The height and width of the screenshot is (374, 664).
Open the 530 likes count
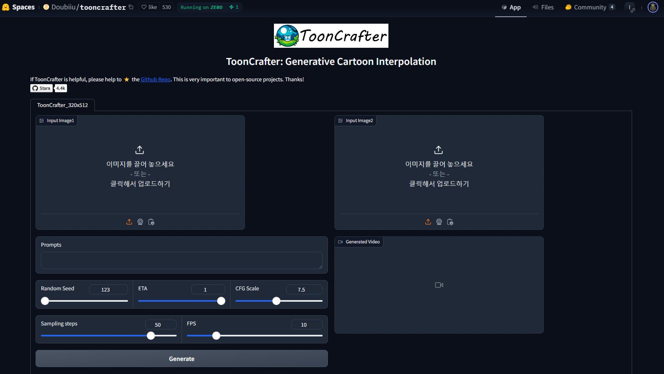[166, 7]
